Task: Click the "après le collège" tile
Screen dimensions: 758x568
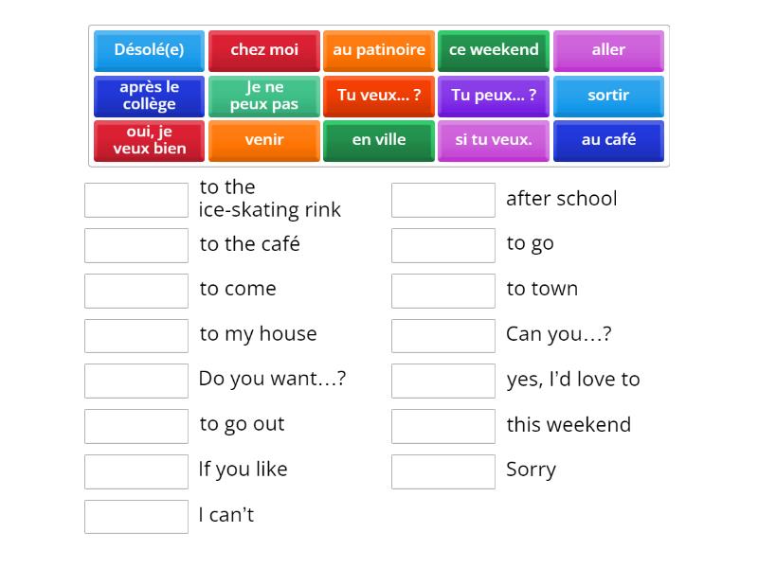Action: pos(149,96)
